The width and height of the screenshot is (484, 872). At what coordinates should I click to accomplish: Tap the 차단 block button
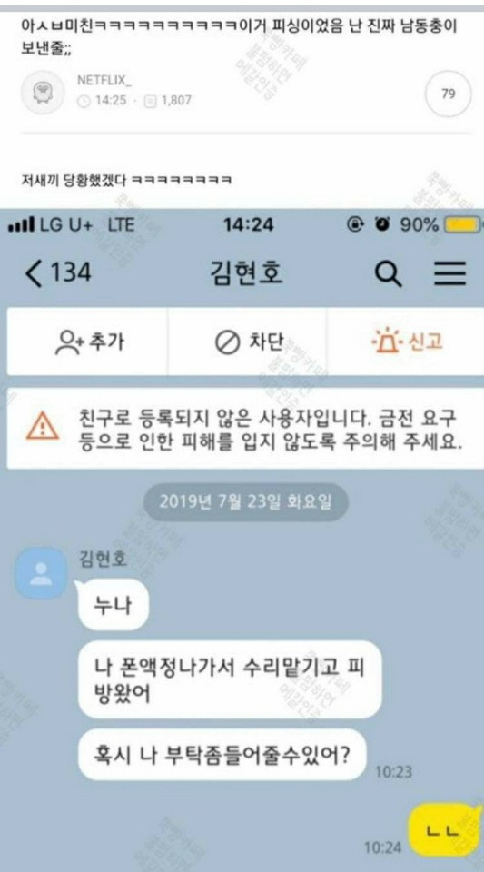pyautogui.click(x=247, y=342)
